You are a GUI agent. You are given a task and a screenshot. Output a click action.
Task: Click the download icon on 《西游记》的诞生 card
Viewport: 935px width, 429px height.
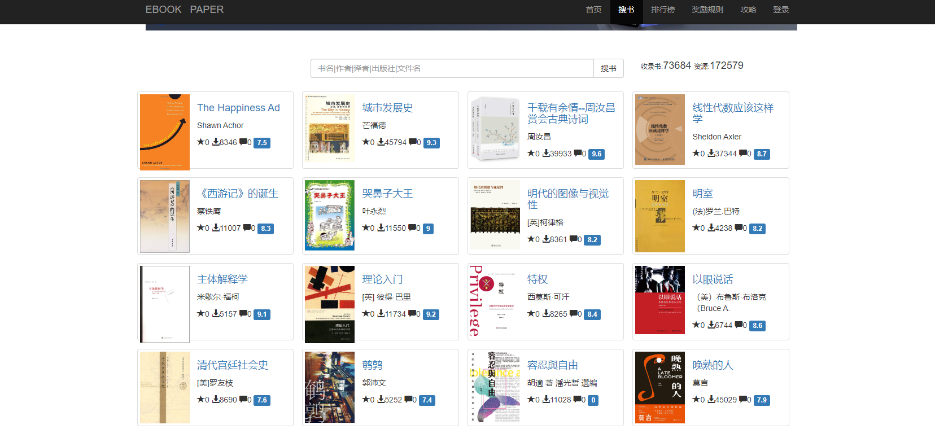coord(216,228)
